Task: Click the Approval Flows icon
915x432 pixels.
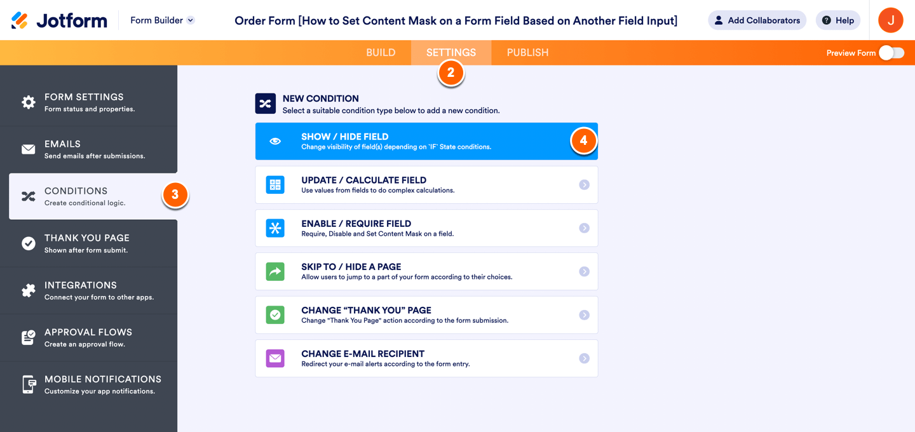Action: (x=29, y=337)
